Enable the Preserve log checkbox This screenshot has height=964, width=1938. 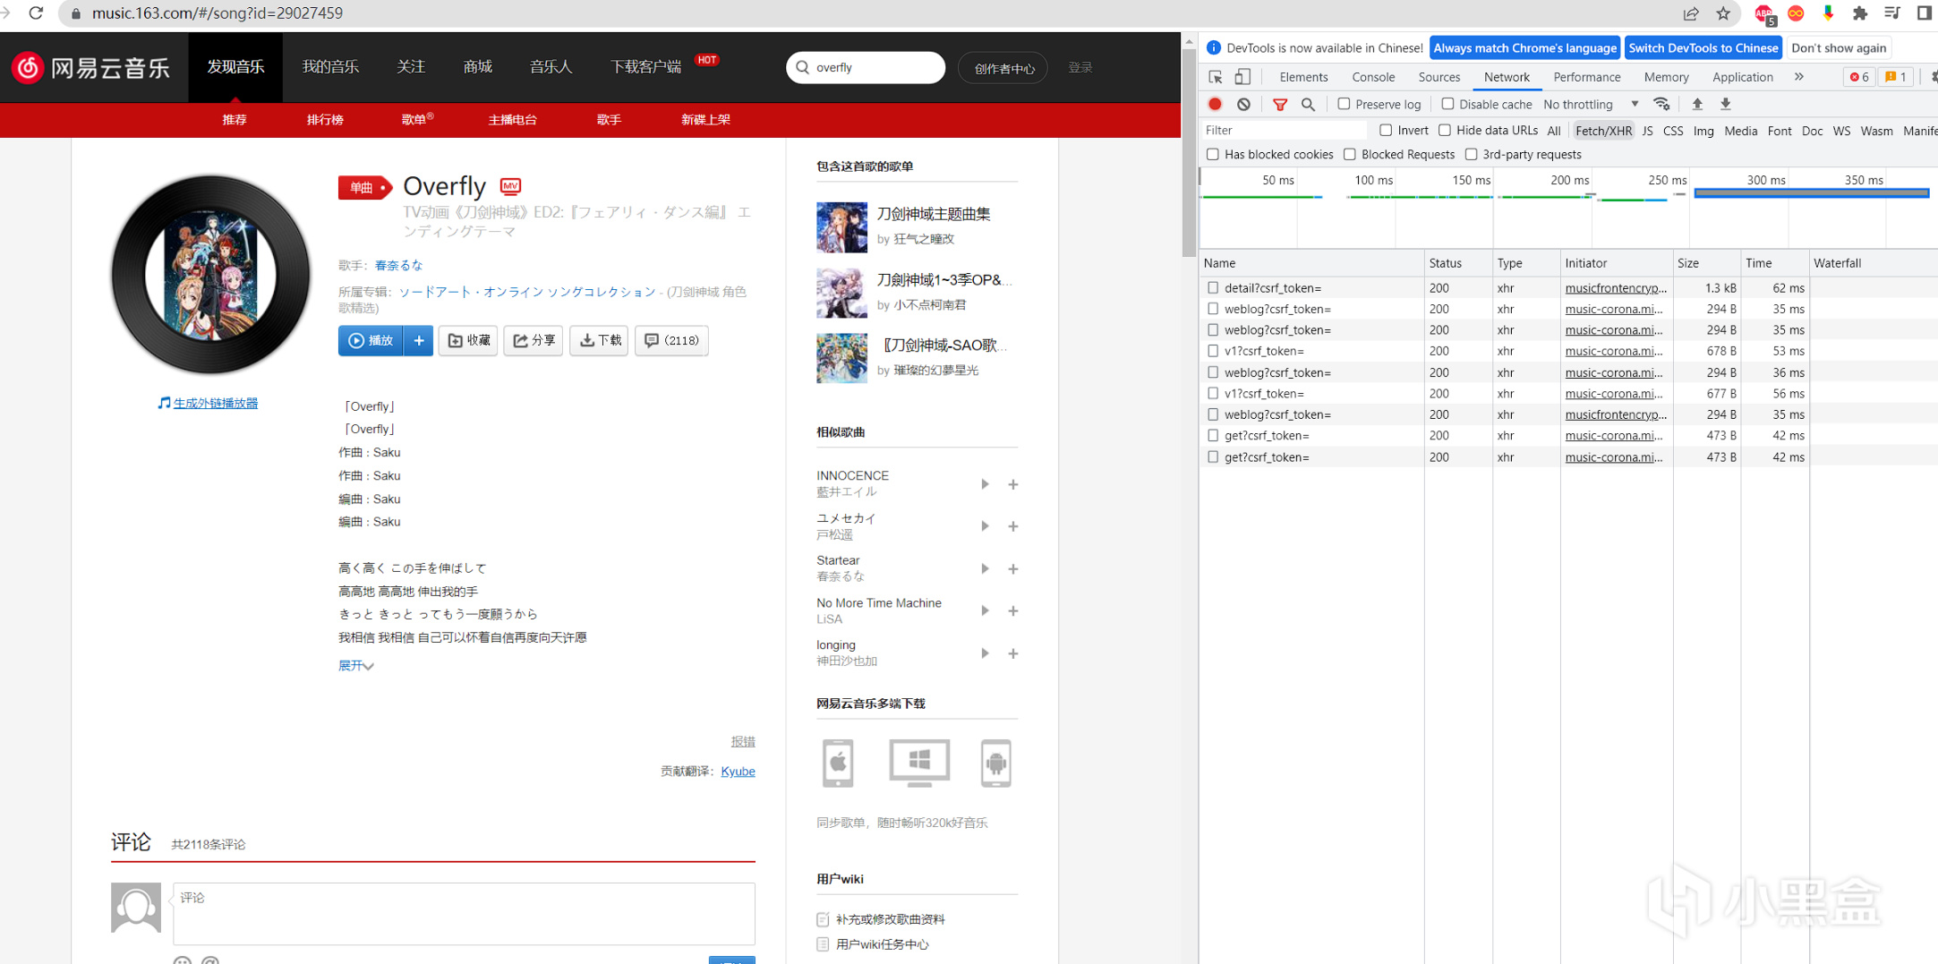(x=1344, y=104)
